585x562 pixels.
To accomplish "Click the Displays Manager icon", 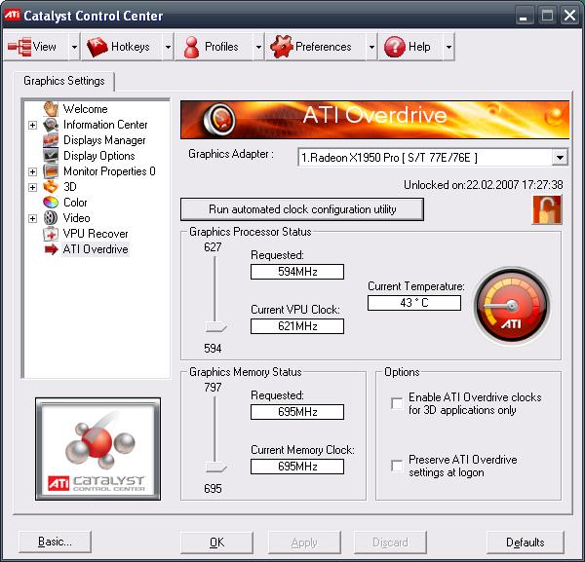I will click(51, 140).
